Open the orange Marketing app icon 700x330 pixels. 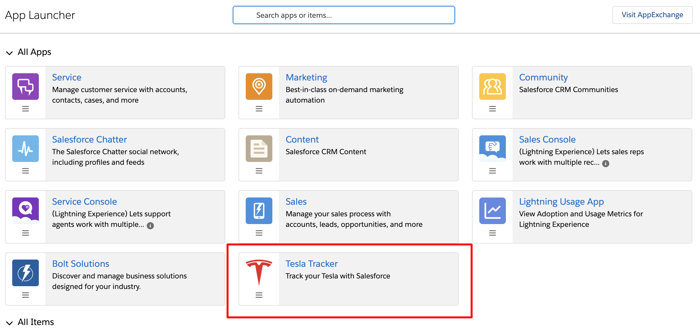click(x=259, y=87)
